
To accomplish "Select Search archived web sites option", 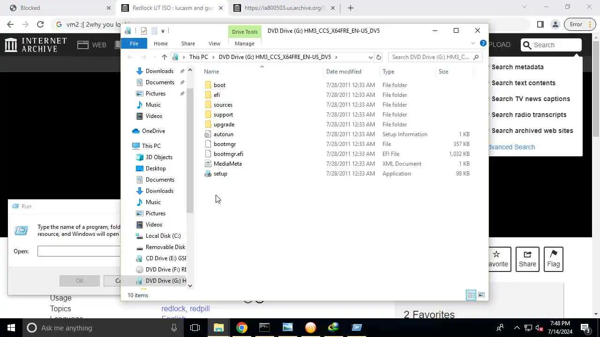I will tap(532, 131).
